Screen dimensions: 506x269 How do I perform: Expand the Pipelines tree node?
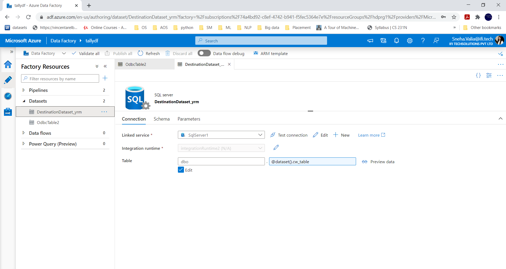pos(23,90)
